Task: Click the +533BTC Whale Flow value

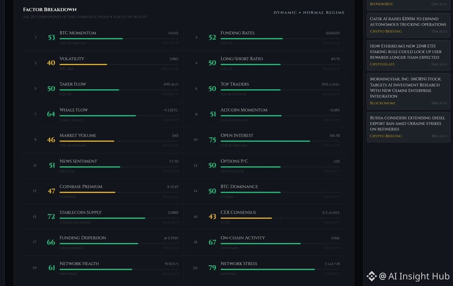Action: (171, 110)
